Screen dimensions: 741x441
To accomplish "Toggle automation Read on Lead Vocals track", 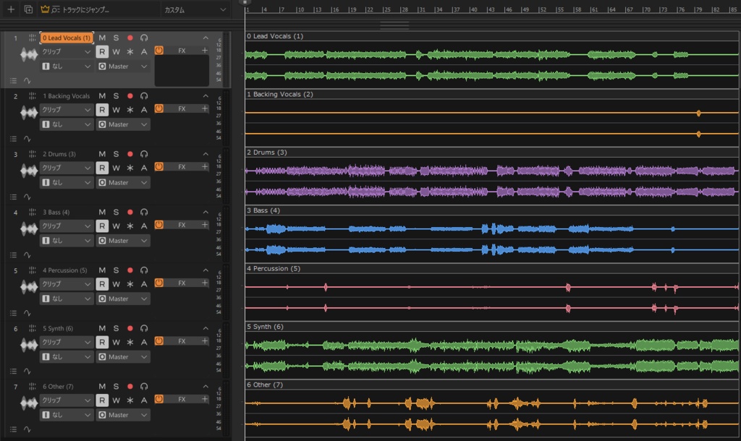I will coord(102,51).
